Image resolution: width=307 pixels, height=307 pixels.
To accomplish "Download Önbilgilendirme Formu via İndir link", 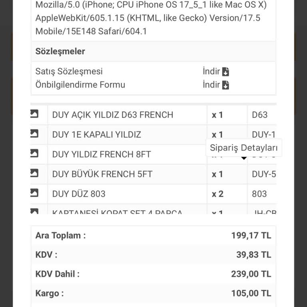I will (211, 85).
